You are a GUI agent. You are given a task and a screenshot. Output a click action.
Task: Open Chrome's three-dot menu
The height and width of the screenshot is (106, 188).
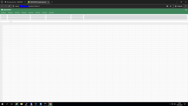[x=186, y=6]
